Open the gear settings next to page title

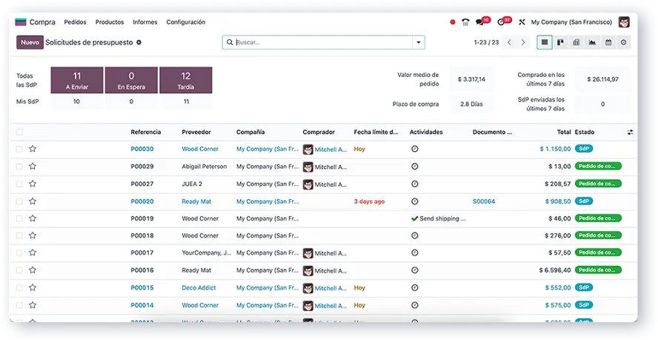[139, 42]
